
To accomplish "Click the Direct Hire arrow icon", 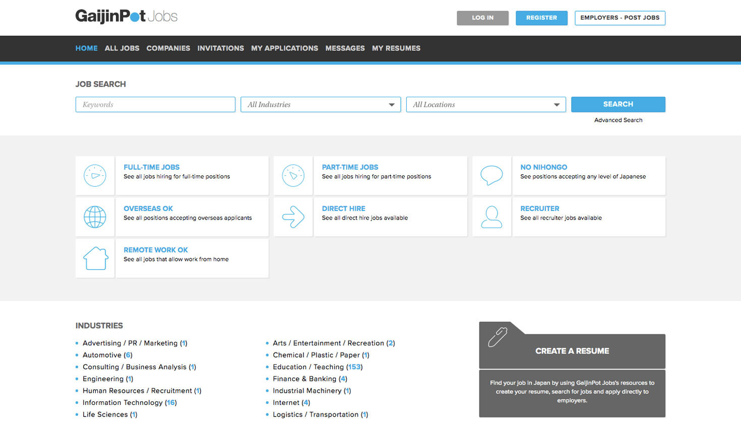I will tap(293, 217).
